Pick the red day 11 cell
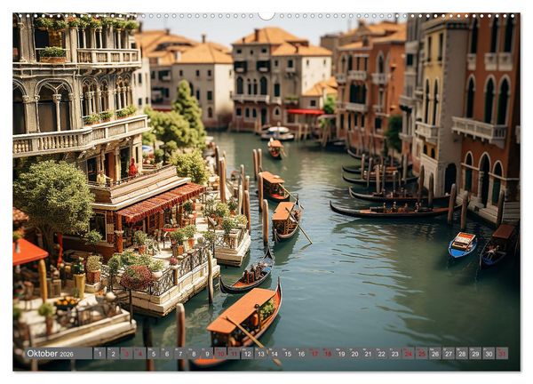Screen dimensions: 533x384 [234, 354]
